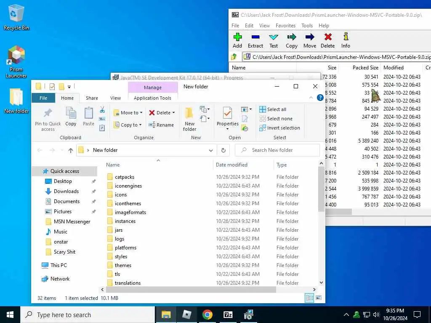431x323 pixels.
Task: Select Downloads in Quick access pane
Action: click(66, 191)
